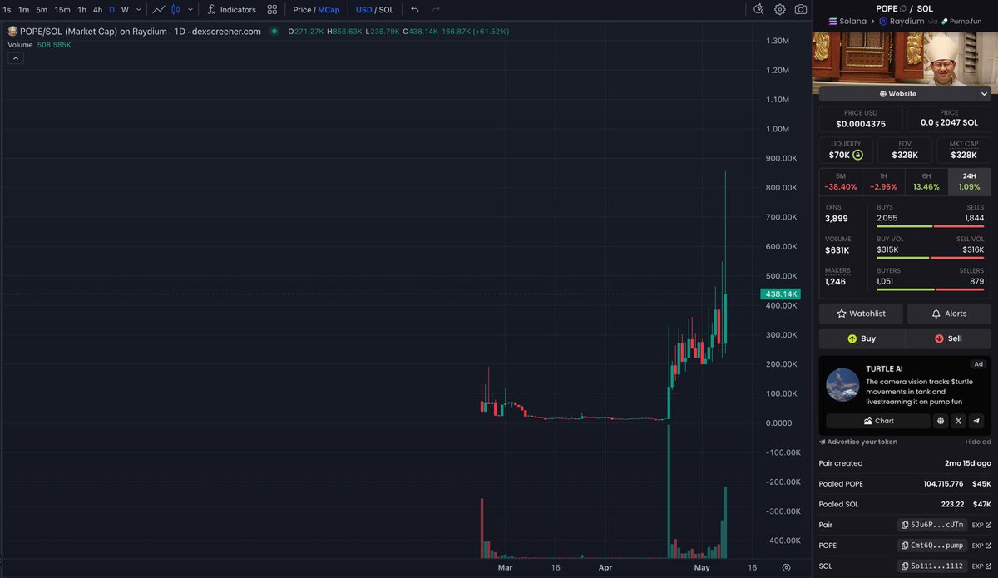The image size is (998, 578).
Task: Click the 438.14K current price label
Action: 779,294
